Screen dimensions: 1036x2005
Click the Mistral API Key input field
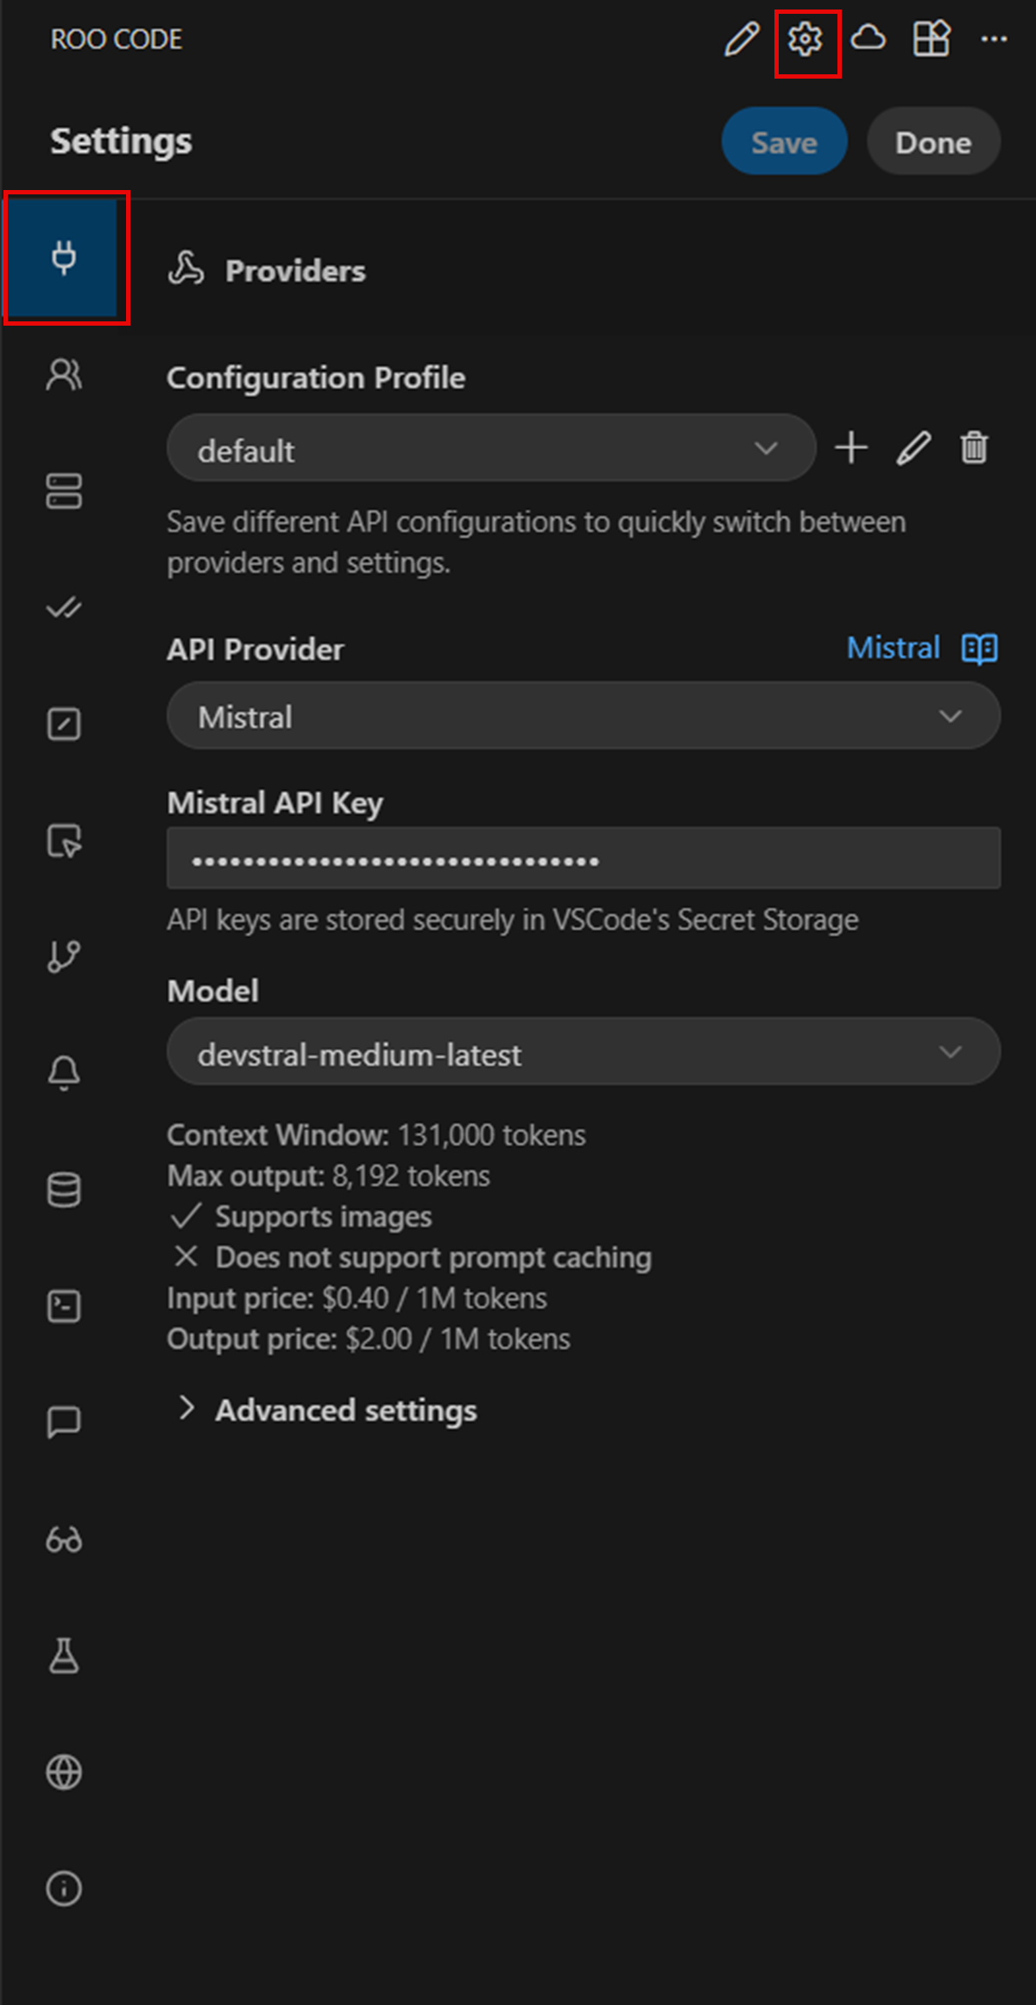tap(584, 859)
